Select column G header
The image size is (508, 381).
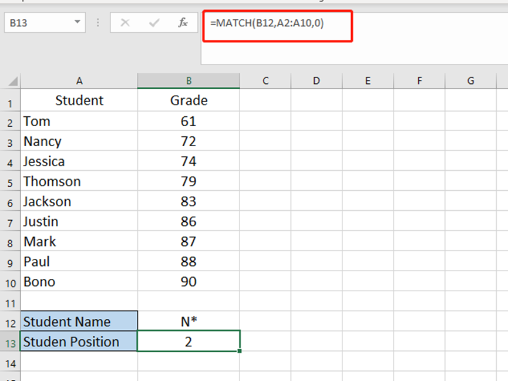click(470, 81)
